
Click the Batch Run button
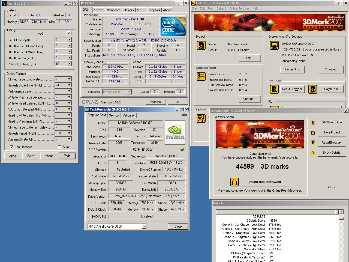[331, 89]
